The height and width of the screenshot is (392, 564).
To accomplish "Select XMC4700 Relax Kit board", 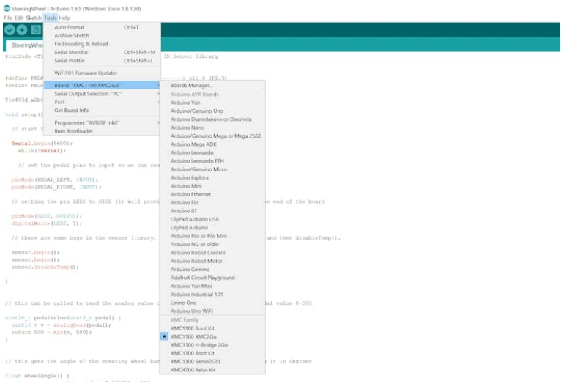I will 193,370.
